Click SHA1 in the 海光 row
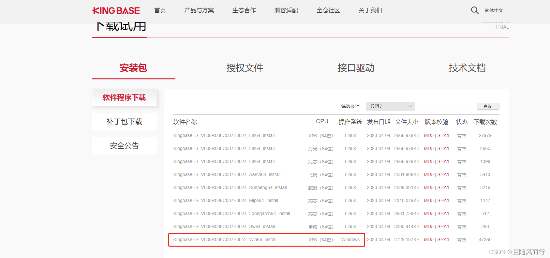The height and width of the screenshot is (258, 550). pyautogui.click(x=443, y=148)
